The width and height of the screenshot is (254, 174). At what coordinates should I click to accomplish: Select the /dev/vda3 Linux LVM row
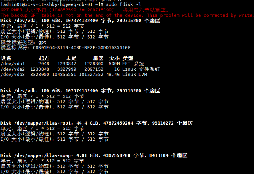(x=74, y=75)
